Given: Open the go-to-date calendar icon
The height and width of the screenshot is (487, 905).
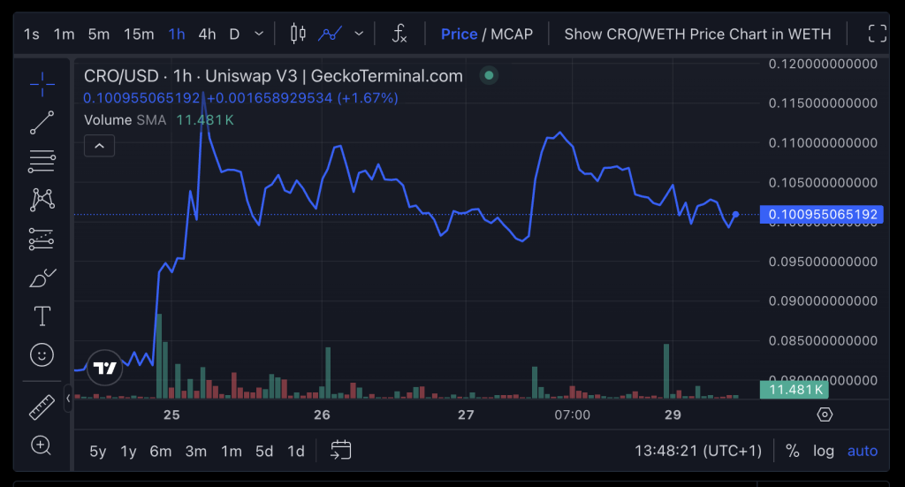Looking at the screenshot, I should click(340, 450).
